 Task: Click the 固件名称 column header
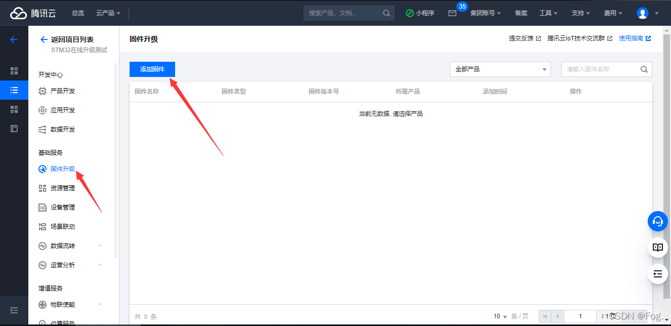click(x=147, y=92)
